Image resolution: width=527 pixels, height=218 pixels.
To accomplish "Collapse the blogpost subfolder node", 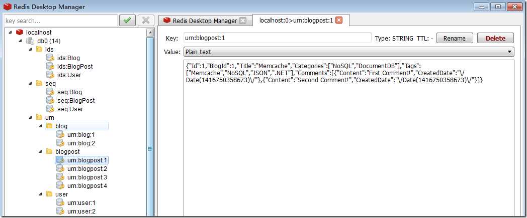I will (40, 151).
